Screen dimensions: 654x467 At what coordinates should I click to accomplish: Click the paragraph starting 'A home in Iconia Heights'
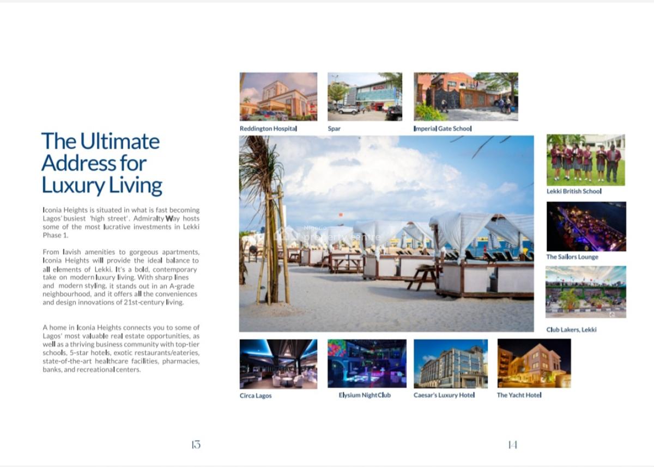(121, 348)
